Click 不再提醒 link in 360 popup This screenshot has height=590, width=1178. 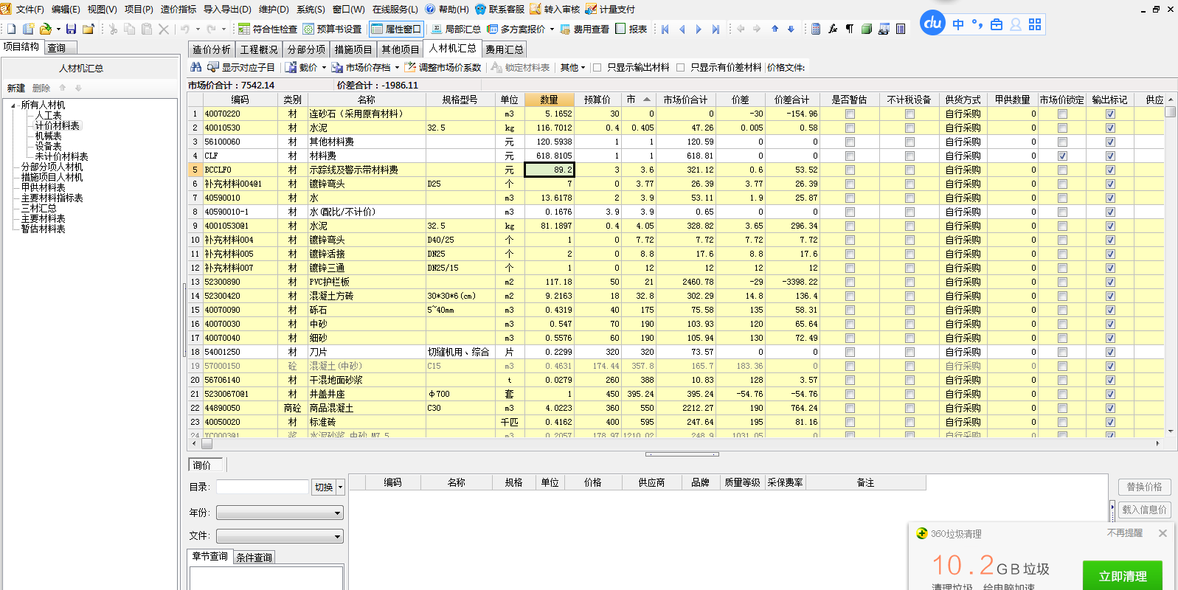(1125, 533)
